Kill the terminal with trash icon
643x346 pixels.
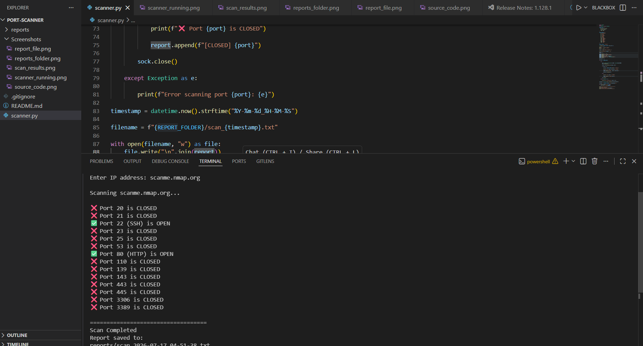click(595, 161)
